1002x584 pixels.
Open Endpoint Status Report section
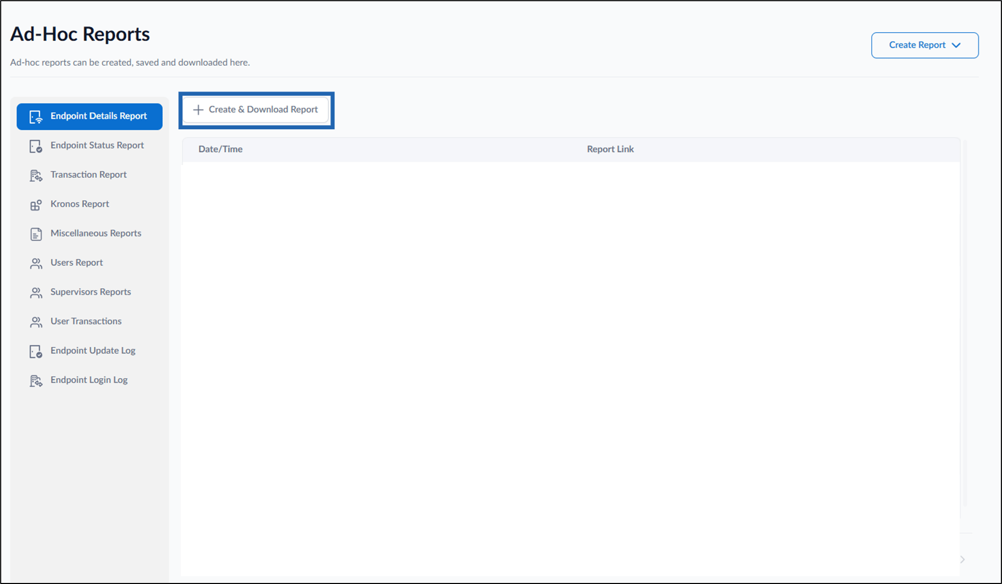pos(89,145)
